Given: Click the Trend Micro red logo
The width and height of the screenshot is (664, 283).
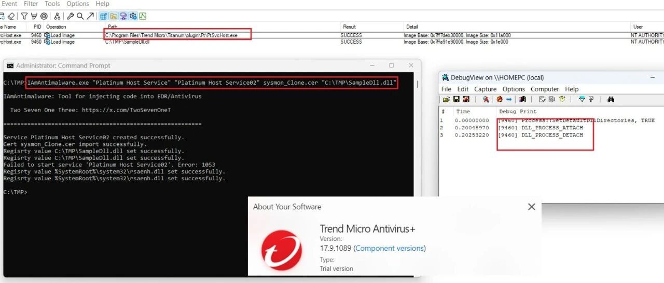Looking at the screenshot, I should 281,250.
